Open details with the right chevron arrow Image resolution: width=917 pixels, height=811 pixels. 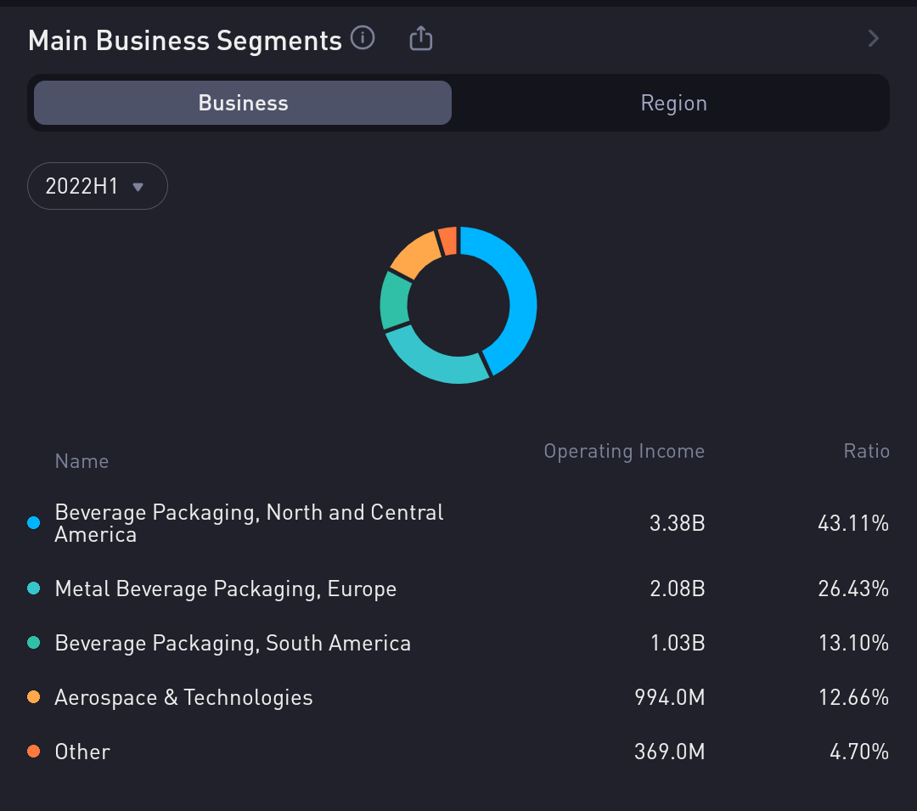point(873,38)
